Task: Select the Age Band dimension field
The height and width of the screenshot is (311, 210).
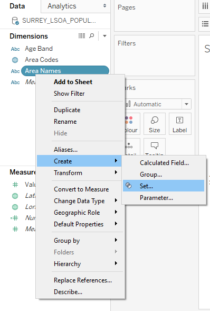Action: (39, 49)
